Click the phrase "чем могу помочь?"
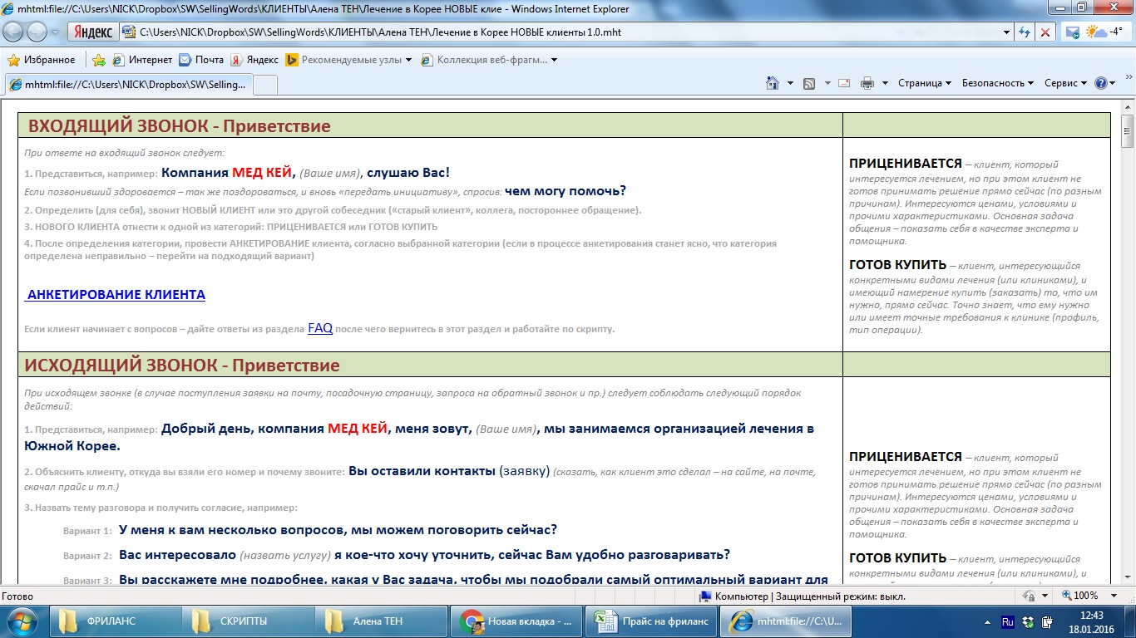The height and width of the screenshot is (638, 1136). coord(566,191)
